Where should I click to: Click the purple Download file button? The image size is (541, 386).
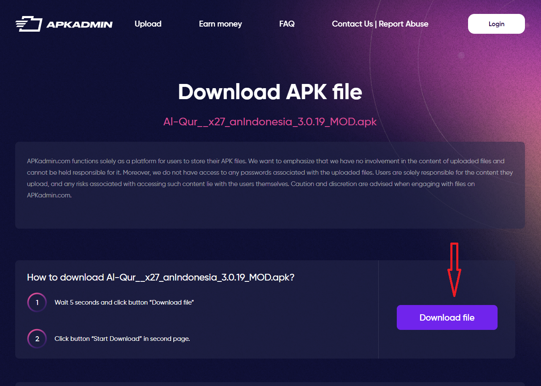click(447, 318)
